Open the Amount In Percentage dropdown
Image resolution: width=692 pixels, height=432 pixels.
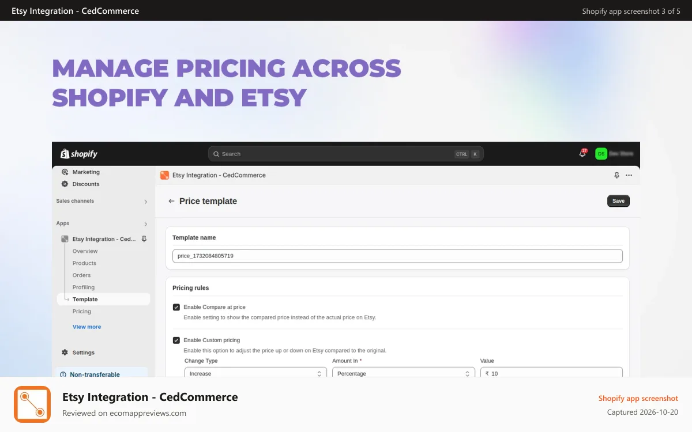[404, 373]
